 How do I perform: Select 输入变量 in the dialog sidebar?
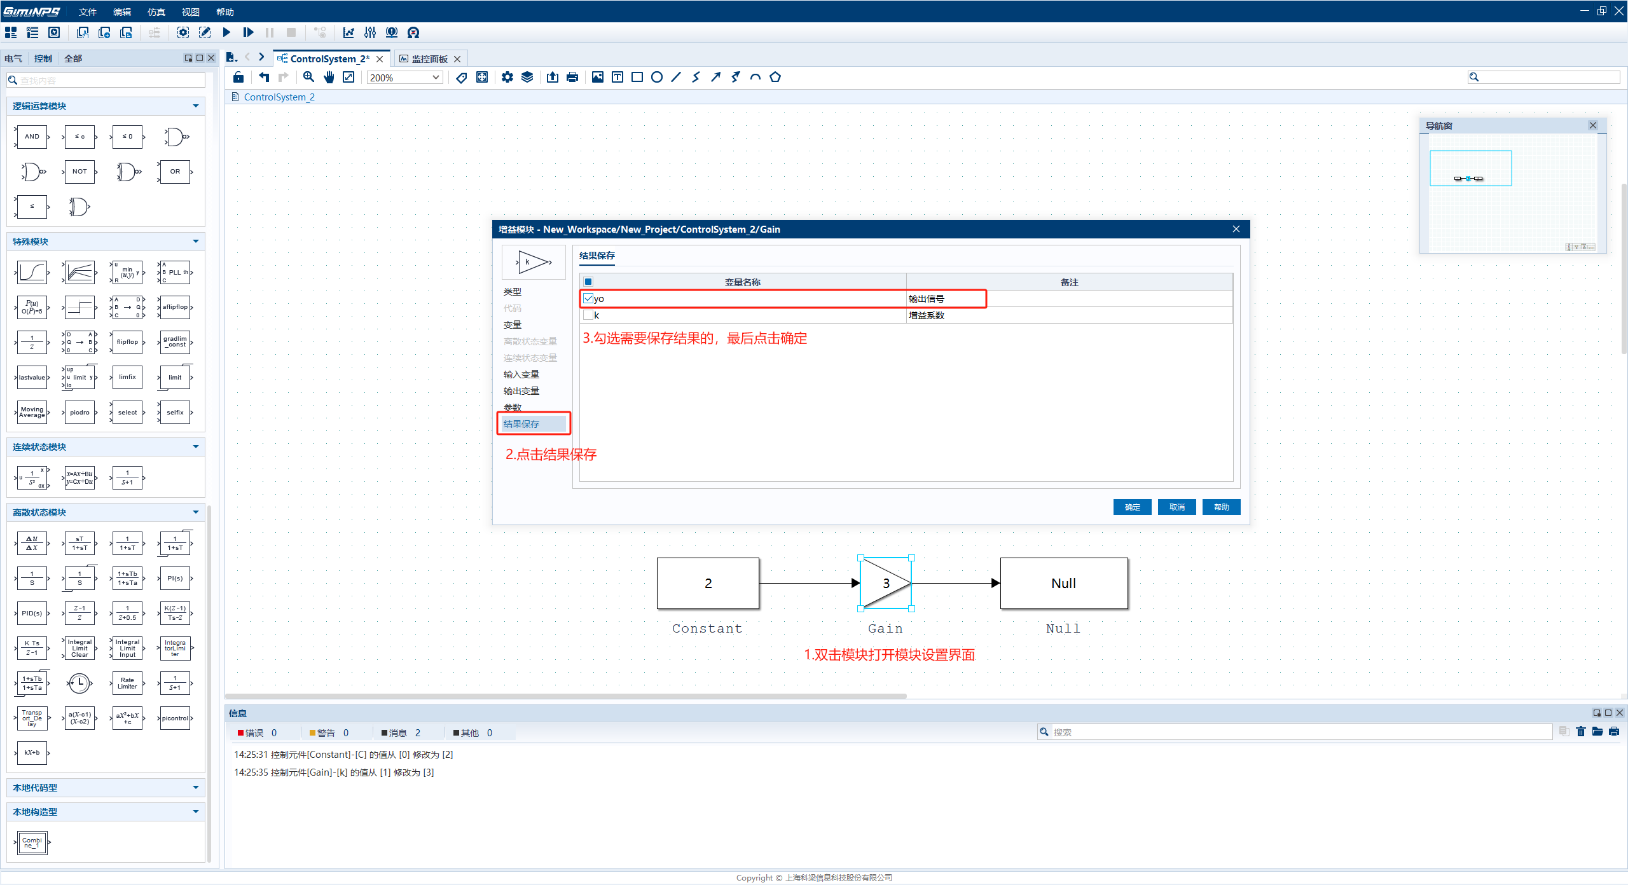click(x=521, y=374)
